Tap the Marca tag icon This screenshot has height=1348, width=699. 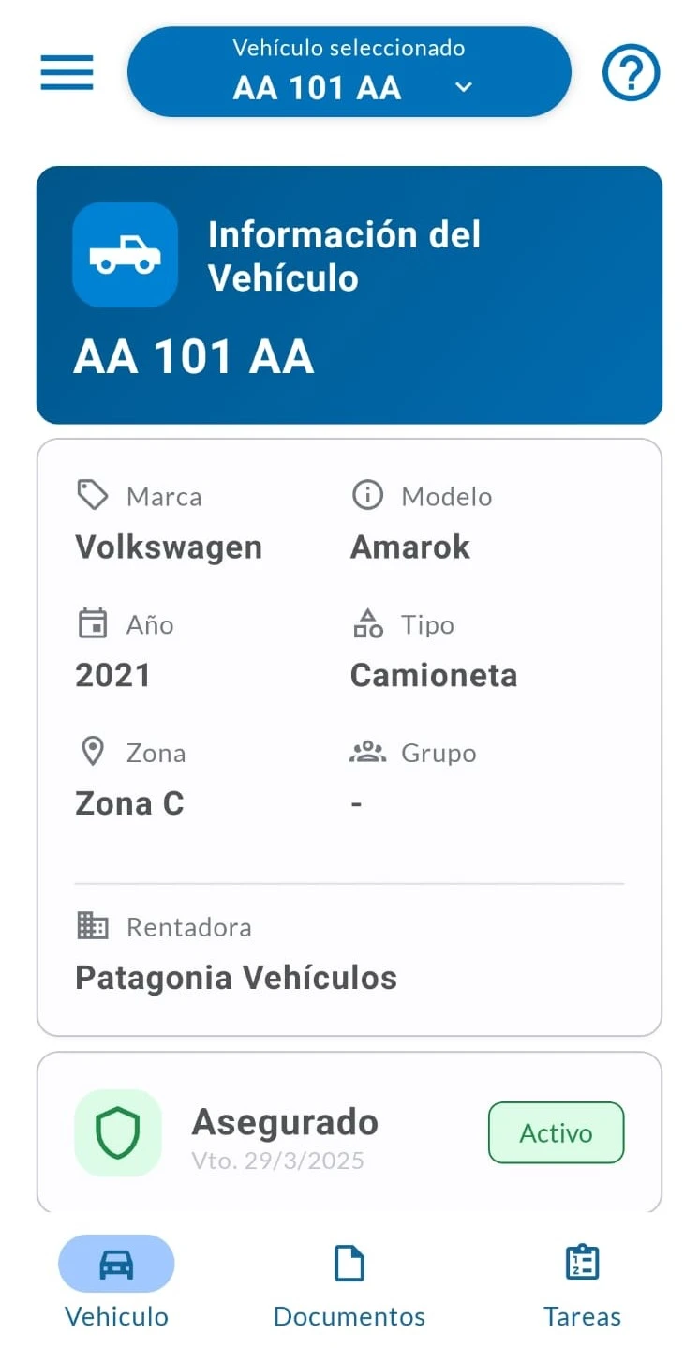pos(92,495)
